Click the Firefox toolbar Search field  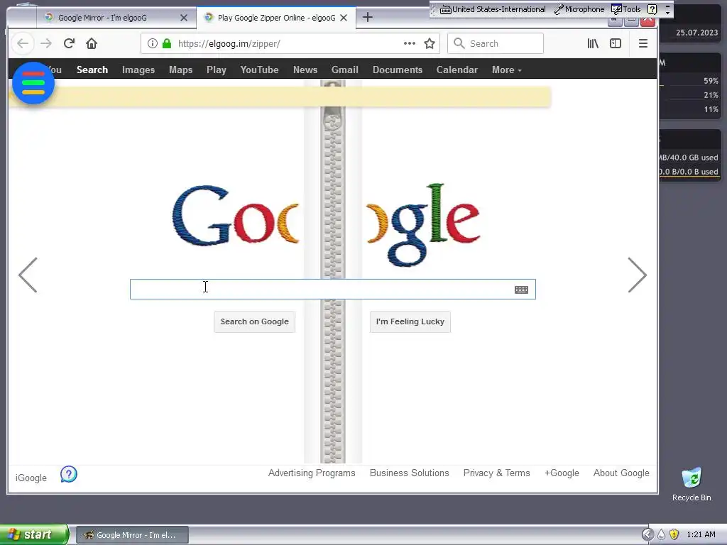coord(495,43)
